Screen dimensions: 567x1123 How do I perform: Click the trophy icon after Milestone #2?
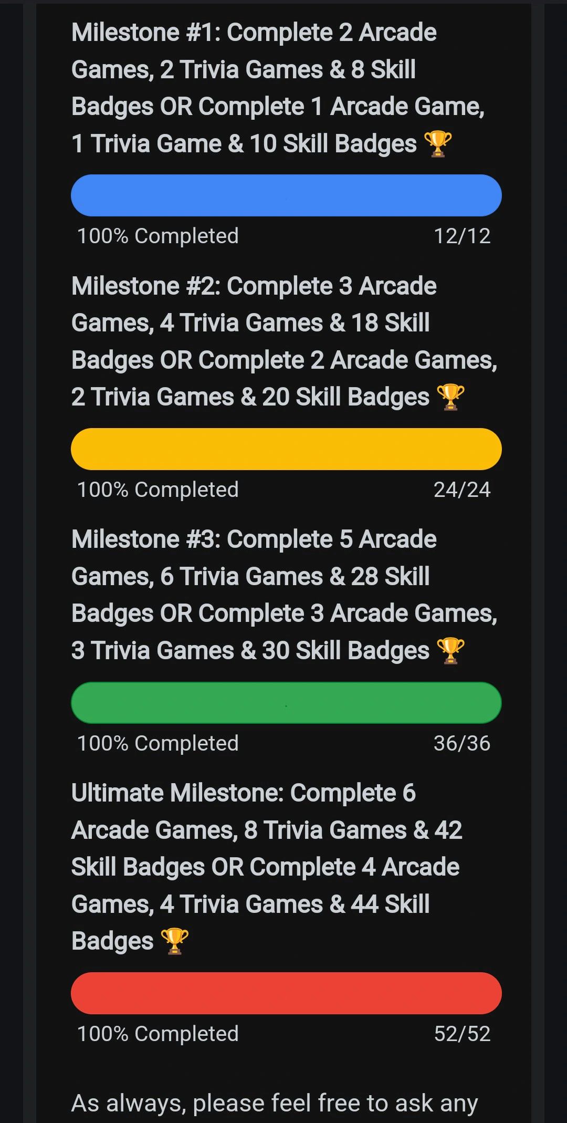click(x=450, y=397)
